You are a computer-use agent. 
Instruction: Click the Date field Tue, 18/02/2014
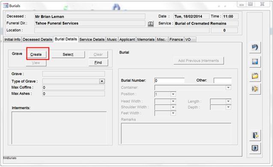point(191,17)
